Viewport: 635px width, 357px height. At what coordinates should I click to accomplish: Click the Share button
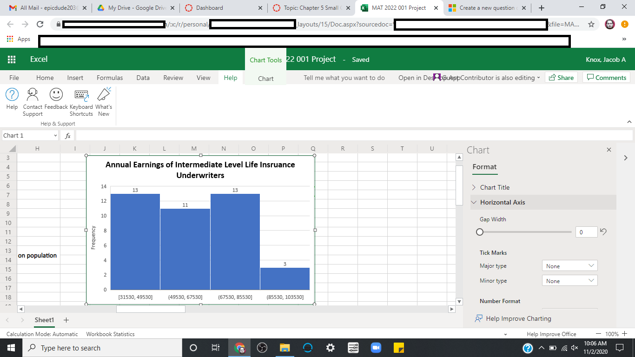[x=561, y=78]
